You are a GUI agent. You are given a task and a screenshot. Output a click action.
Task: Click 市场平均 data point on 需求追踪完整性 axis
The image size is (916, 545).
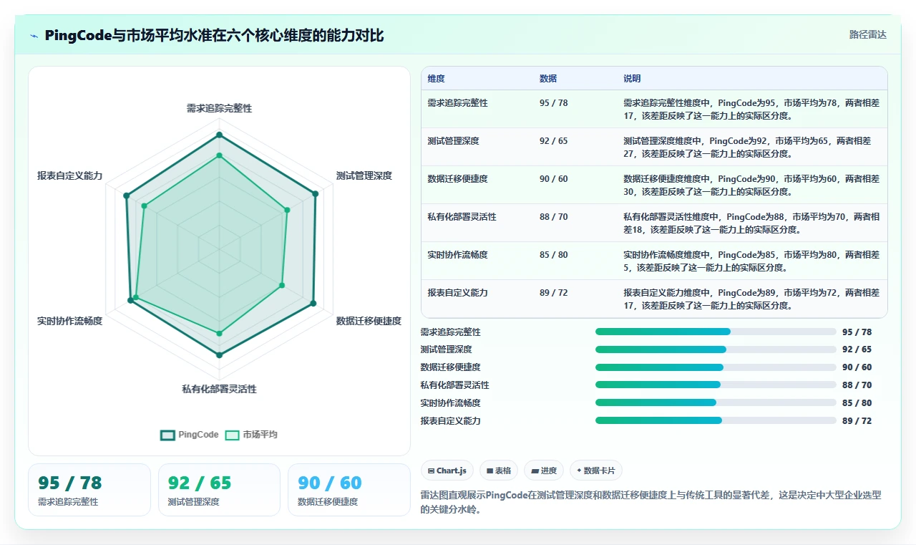click(x=219, y=155)
